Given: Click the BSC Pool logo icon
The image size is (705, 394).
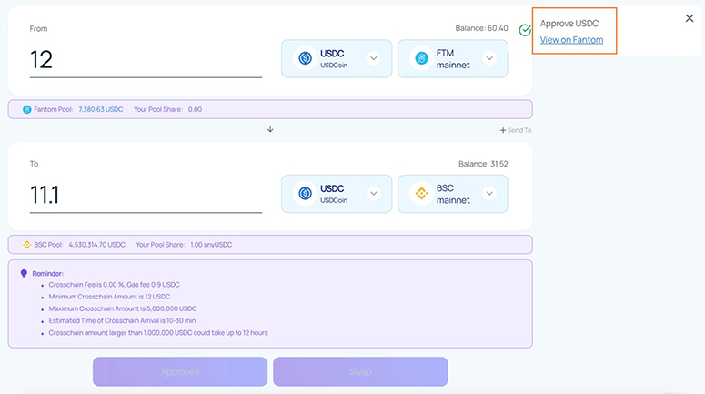Looking at the screenshot, I should (27, 245).
